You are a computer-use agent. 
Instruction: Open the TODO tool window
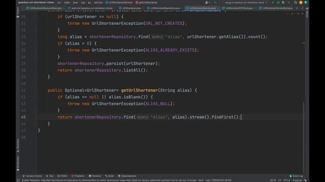(62, 176)
